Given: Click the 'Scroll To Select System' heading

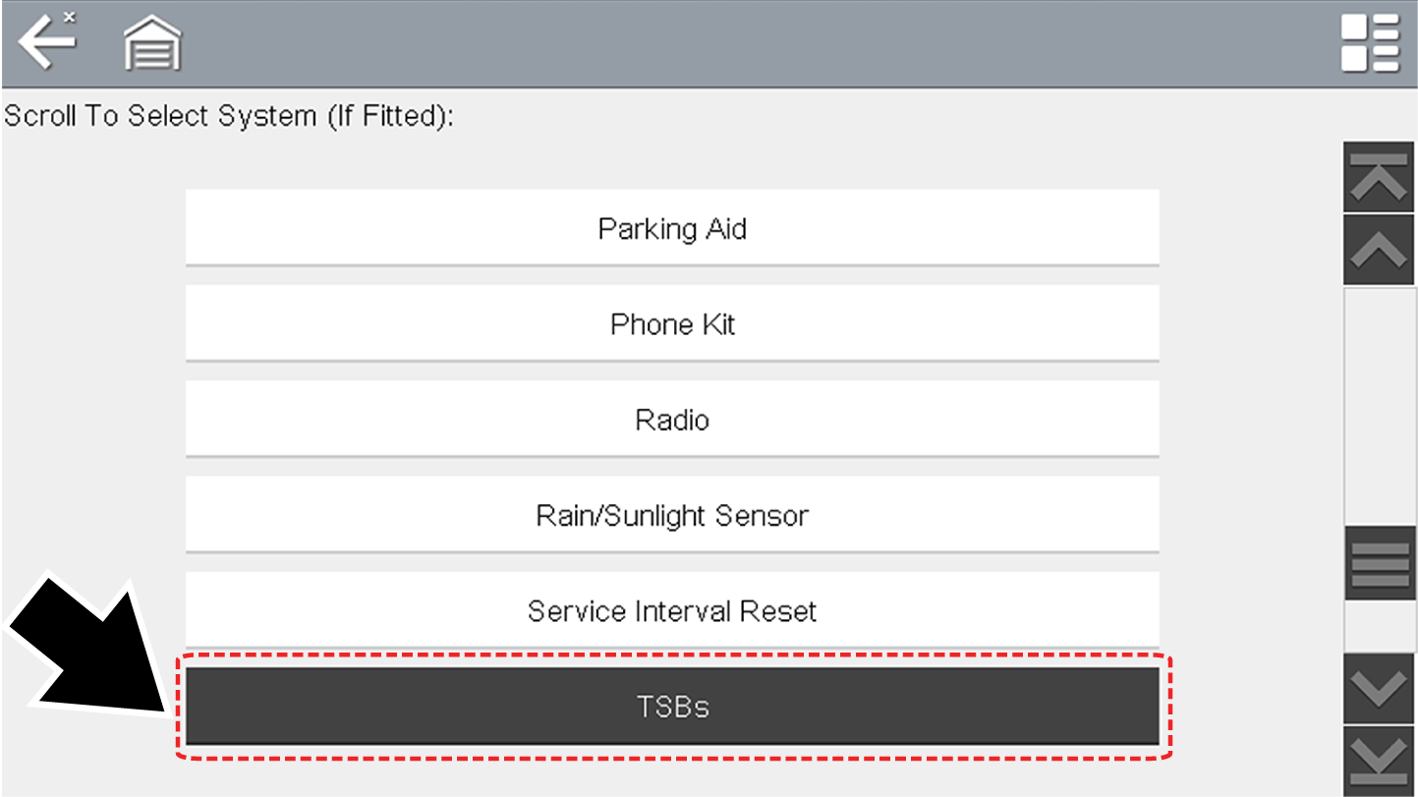Looking at the screenshot, I should pos(229,116).
